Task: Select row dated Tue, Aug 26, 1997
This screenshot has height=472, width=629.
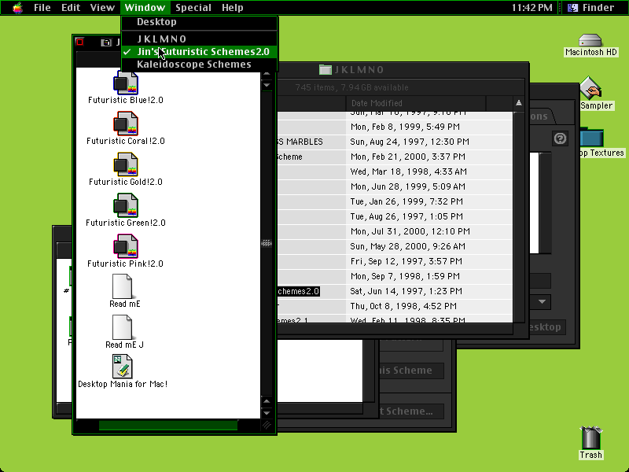Action: pos(395,216)
